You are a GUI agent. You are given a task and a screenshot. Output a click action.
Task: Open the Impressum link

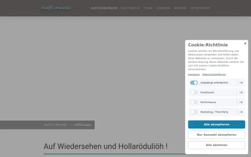pos(194,75)
